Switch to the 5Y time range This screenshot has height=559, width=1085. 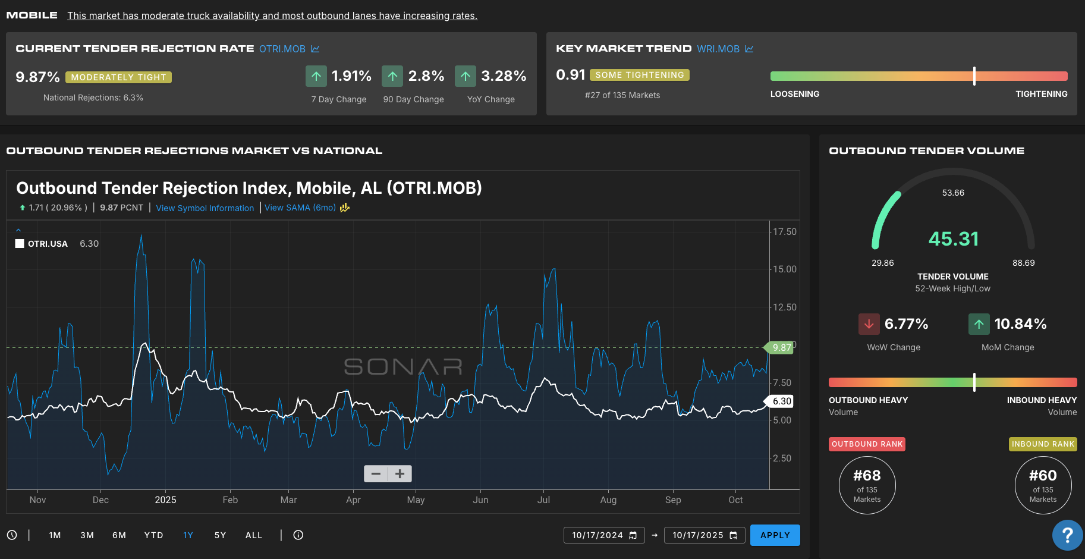[x=220, y=535]
